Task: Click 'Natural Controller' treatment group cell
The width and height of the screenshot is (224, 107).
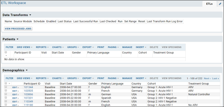Action: [x=199, y=94]
